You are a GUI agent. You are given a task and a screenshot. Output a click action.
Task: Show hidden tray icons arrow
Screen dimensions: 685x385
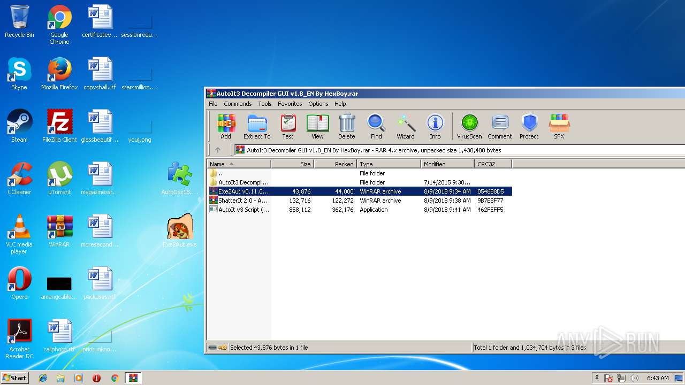pos(597,378)
